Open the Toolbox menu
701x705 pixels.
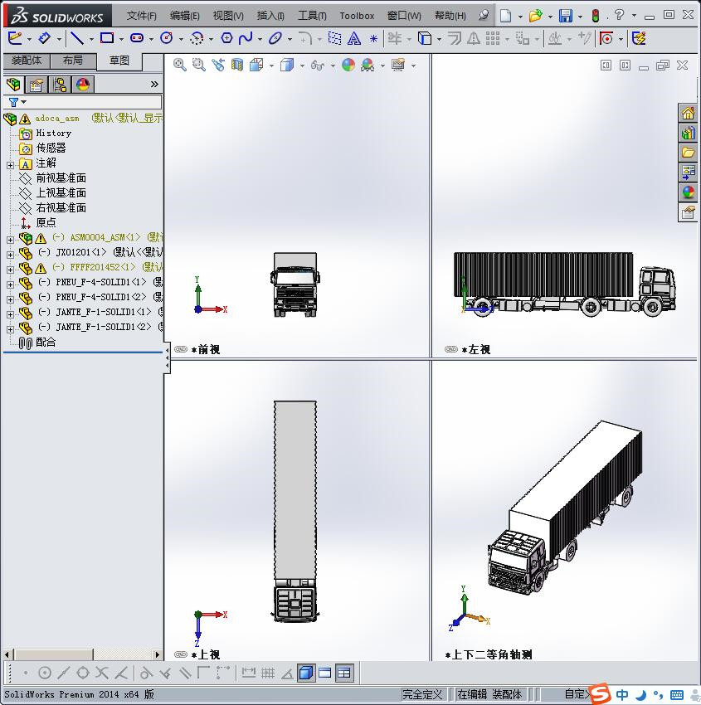[357, 16]
